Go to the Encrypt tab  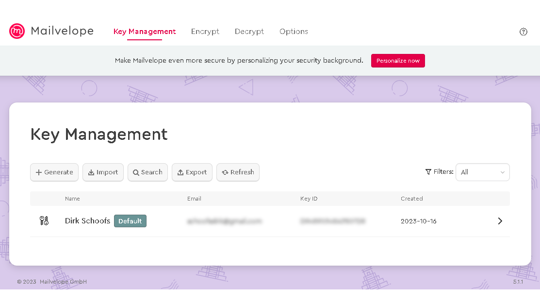pyautogui.click(x=205, y=32)
